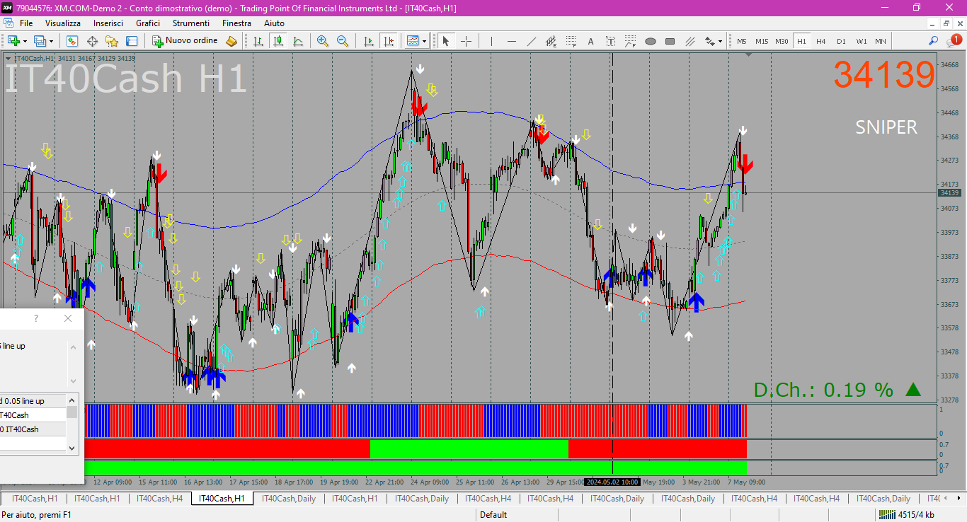Screen dimensions: 967x522
Task: Open the Terminal panel icon
Action: coord(132,41)
